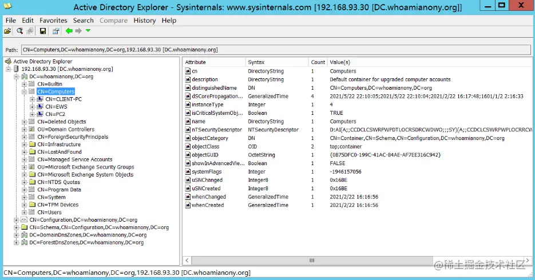The width and height of the screenshot is (535, 280).
Task: Collapse the CN=Computers node
Action: click(x=24, y=91)
